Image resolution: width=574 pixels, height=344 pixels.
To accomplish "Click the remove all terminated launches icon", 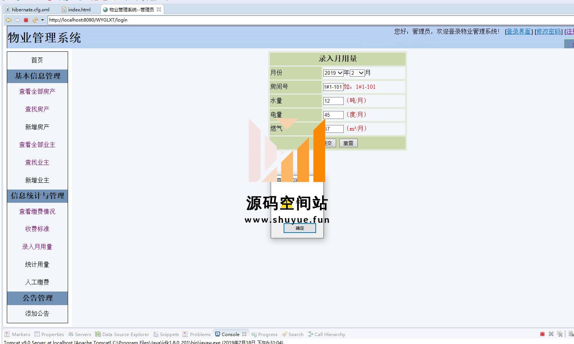I will pos(560,334).
